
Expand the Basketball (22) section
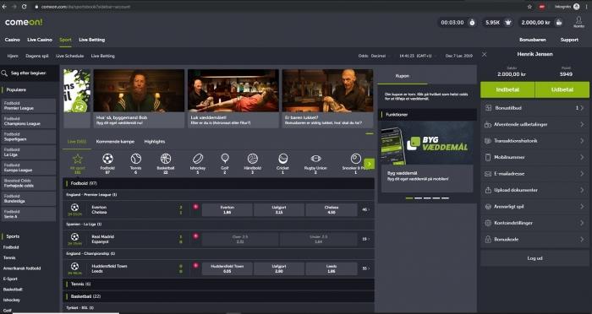point(218,296)
